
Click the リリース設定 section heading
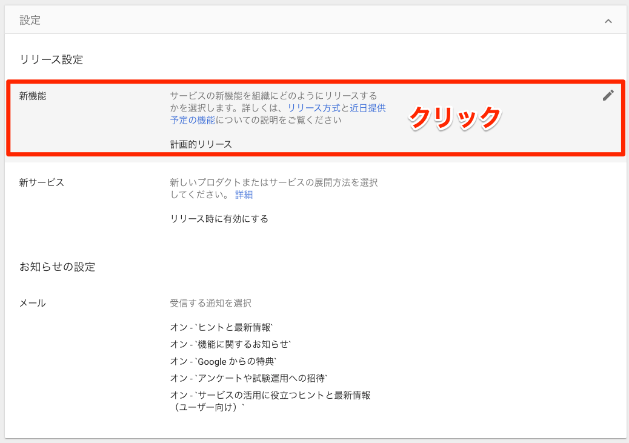pos(51,59)
